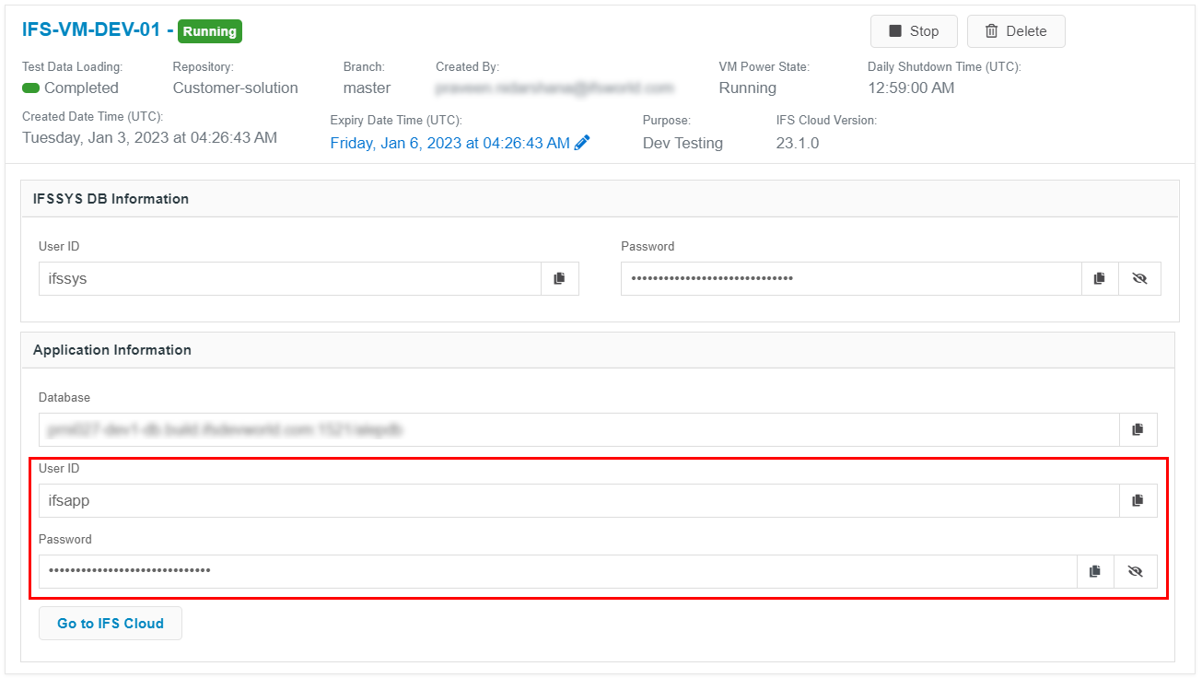The image size is (1202, 678).
Task: Click the square stop icon
Action: click(893, 30)
